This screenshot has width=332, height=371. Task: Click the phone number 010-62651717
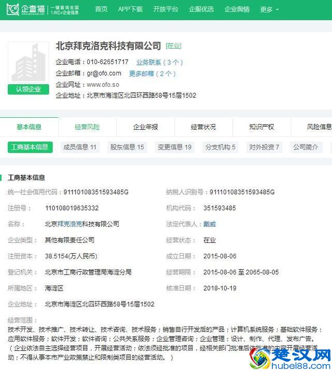107,62
